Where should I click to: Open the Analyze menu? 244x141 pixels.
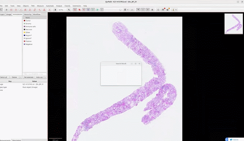point(59,6)
